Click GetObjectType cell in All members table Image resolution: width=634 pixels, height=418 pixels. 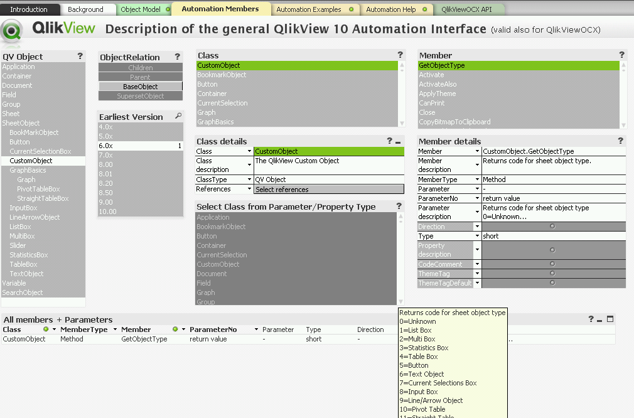pyautogui.click(x=144, y=339)
